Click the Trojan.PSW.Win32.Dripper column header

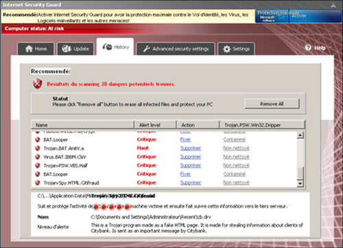[x=262, y=125]
